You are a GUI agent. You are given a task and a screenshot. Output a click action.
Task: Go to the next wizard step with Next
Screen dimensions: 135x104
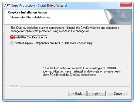pos(96,94)
